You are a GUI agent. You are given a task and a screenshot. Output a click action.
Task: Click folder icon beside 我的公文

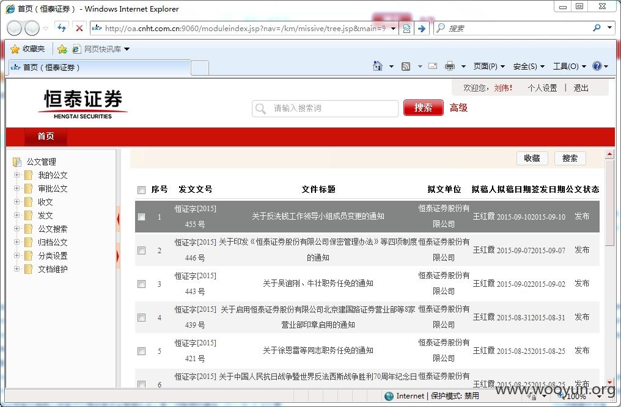[x=29, y=175]
